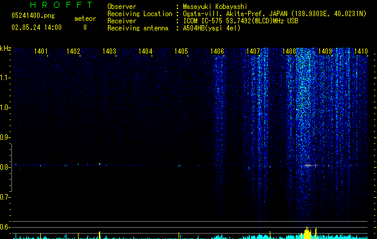This screenshot has width=377, height=239.
Task: Click the 0.7 kHz axis label
Action: [5, 197]
